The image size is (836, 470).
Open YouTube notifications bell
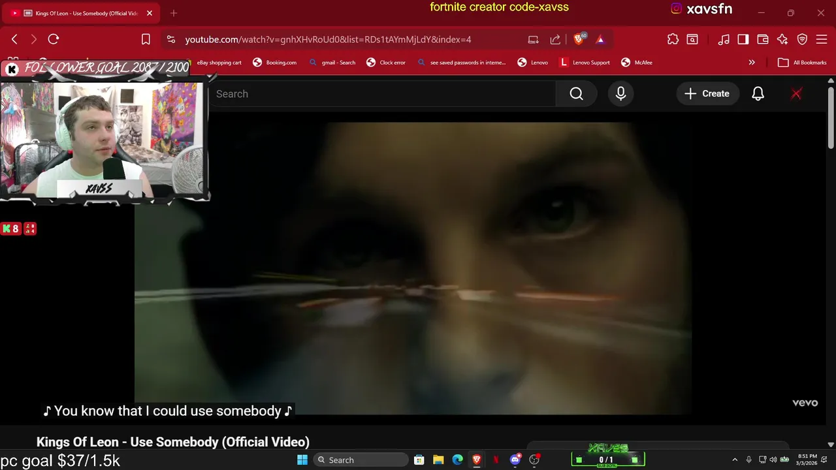(758, 94)
